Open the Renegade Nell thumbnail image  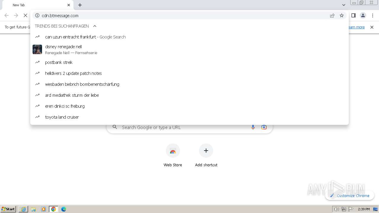point(37,49)
